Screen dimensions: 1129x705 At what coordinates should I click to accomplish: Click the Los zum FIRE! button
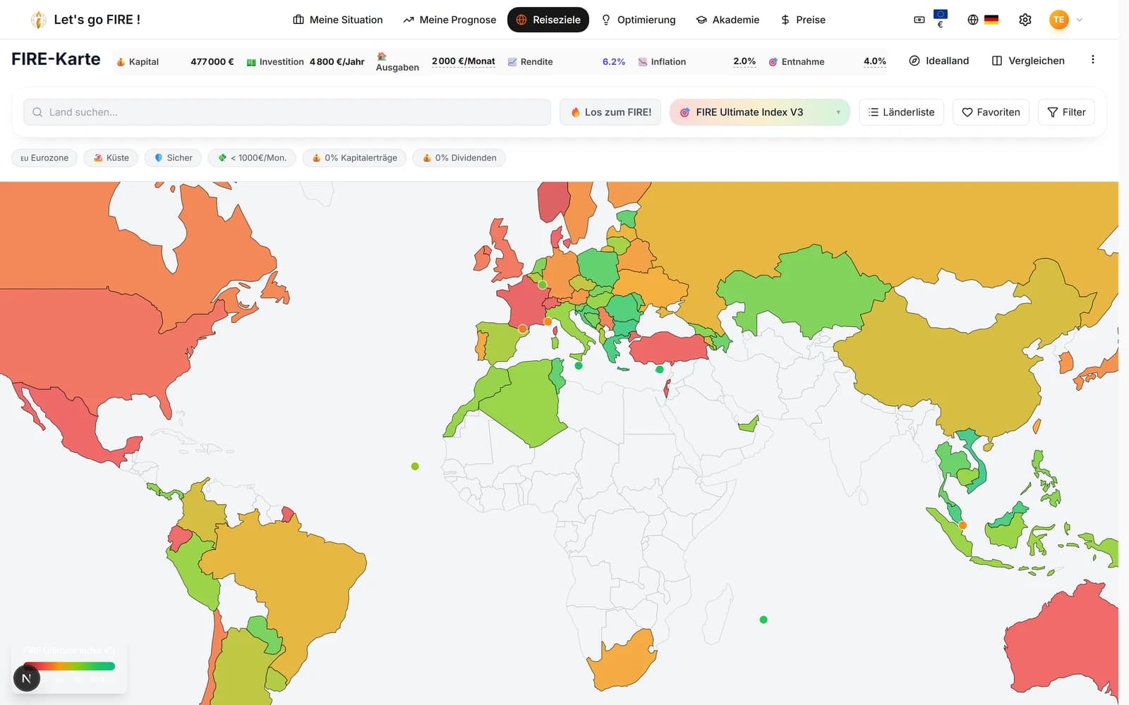click(610, 112)
